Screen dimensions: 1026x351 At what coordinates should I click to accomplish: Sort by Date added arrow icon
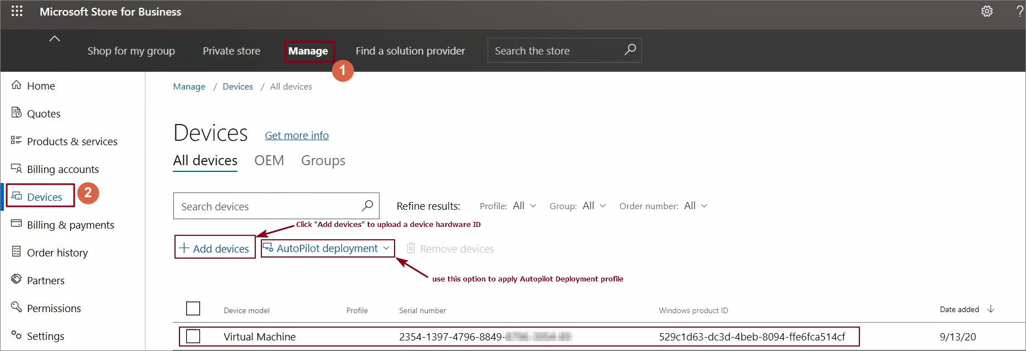click(x=990, y=309)
